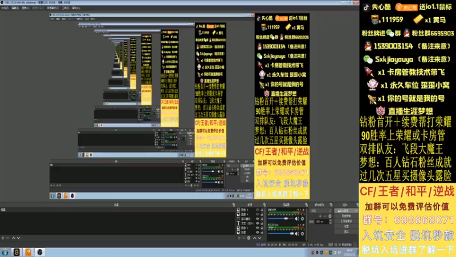The width and height of the screenshot is (456, 257).
Task: Open mic/aux channel settings gear
Action: coord(302,234)
